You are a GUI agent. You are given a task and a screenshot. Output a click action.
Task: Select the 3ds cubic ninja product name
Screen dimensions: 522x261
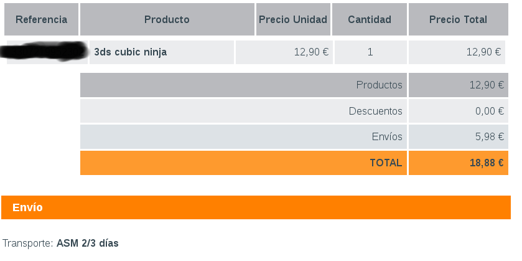[130, 52]
